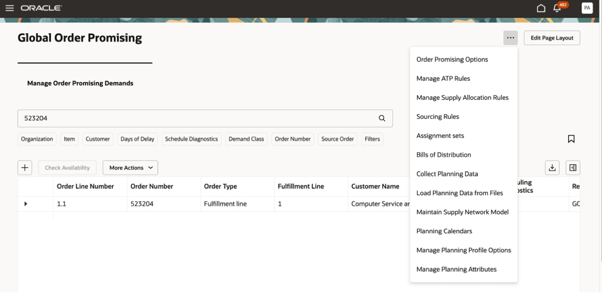Screen dimensions: 602x293
Task: Select Load Planning Data from Files
Action: coord(464,193)
